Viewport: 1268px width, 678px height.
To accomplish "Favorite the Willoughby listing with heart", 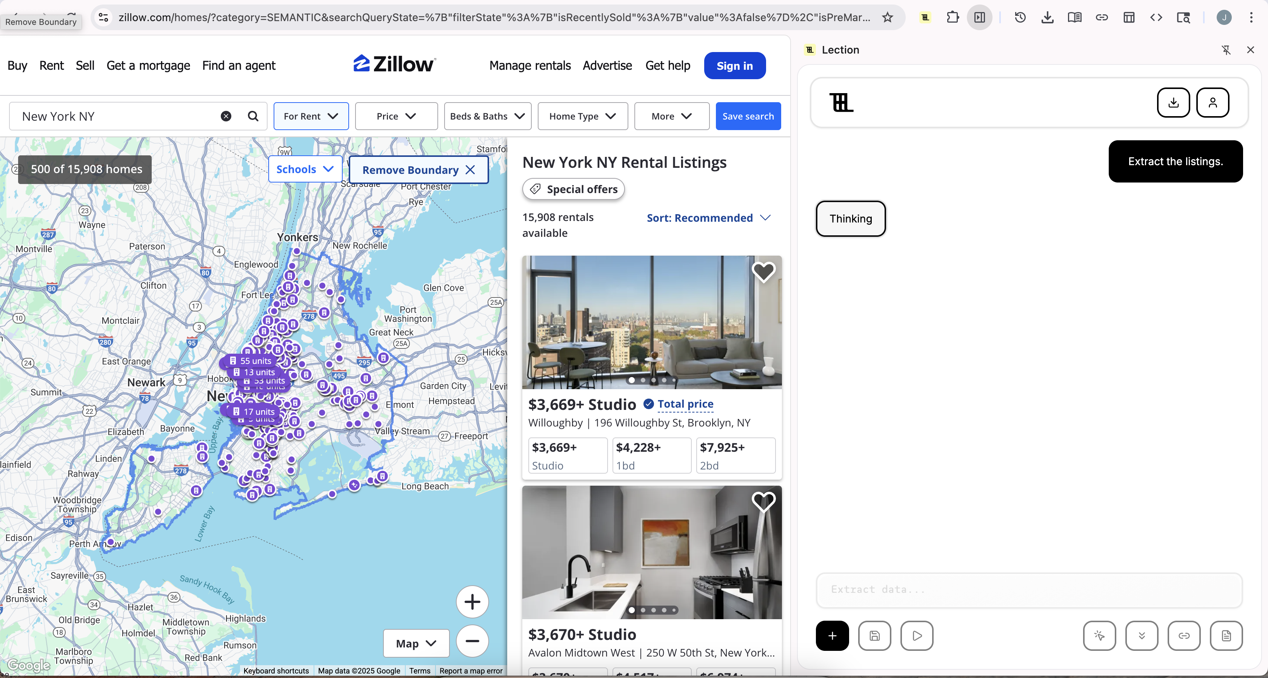I will (763, 272).
